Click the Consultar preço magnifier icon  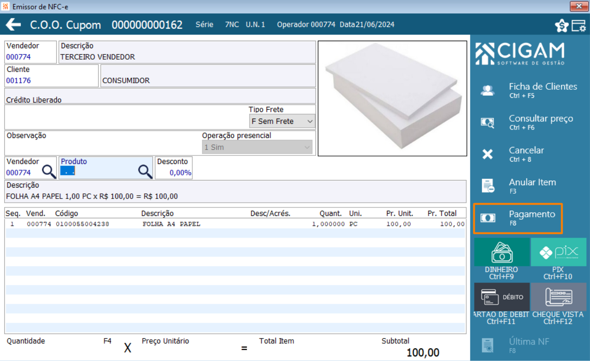[x=487, y=123]
